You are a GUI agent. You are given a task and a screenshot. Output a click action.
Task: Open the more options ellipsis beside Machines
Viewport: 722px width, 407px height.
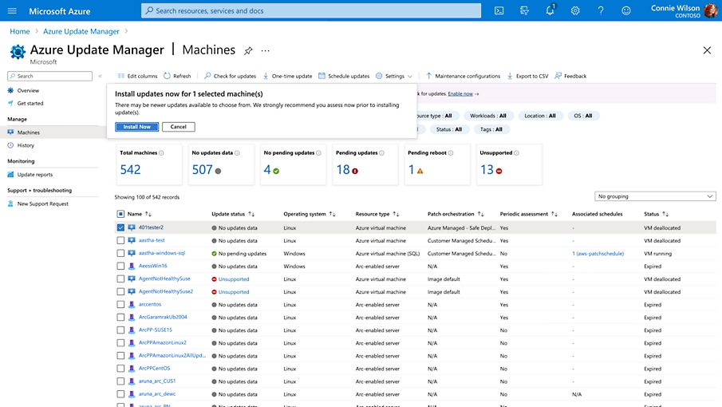pyautogui.click(x=265, y=50)
